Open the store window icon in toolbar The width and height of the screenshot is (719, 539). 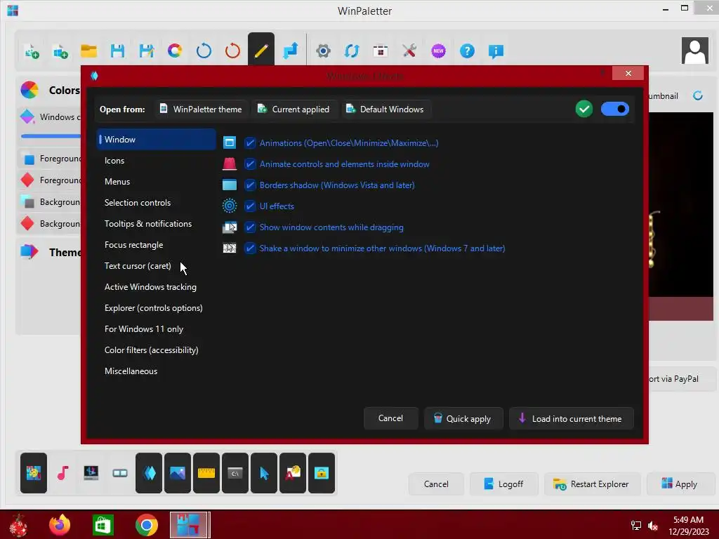coord(380,51)
